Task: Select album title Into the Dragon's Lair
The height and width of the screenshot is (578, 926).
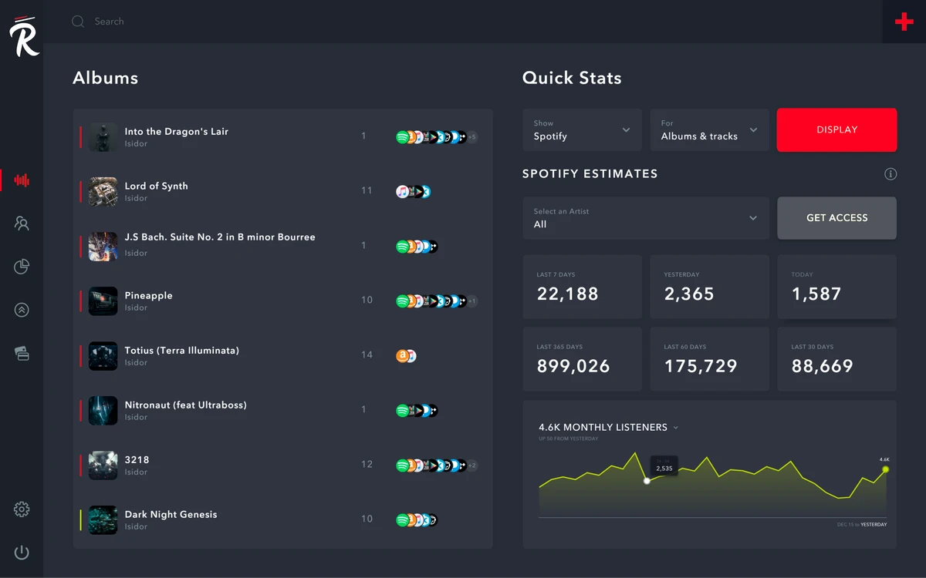Action: [177, 132]
